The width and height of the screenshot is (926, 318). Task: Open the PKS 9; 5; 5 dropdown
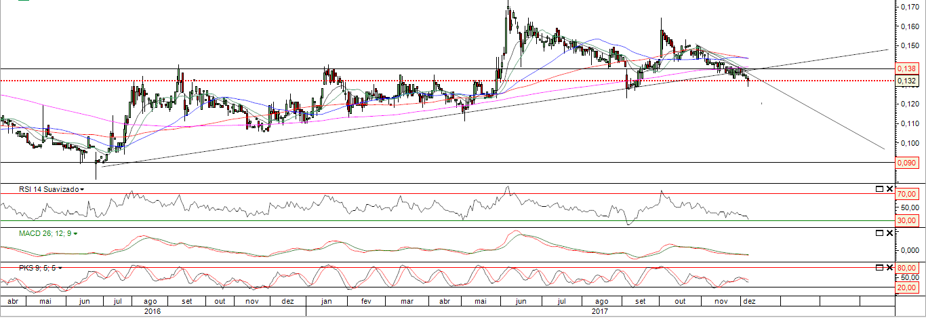(x=60, y=268)
